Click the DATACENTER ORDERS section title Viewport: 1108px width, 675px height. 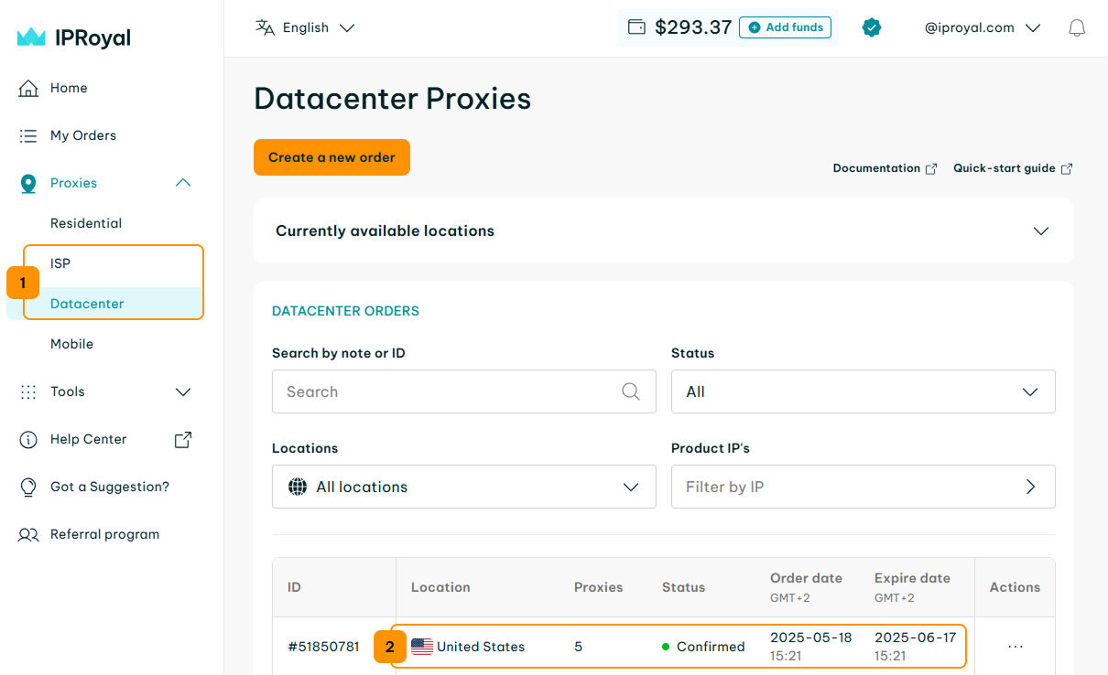(345, 311)
